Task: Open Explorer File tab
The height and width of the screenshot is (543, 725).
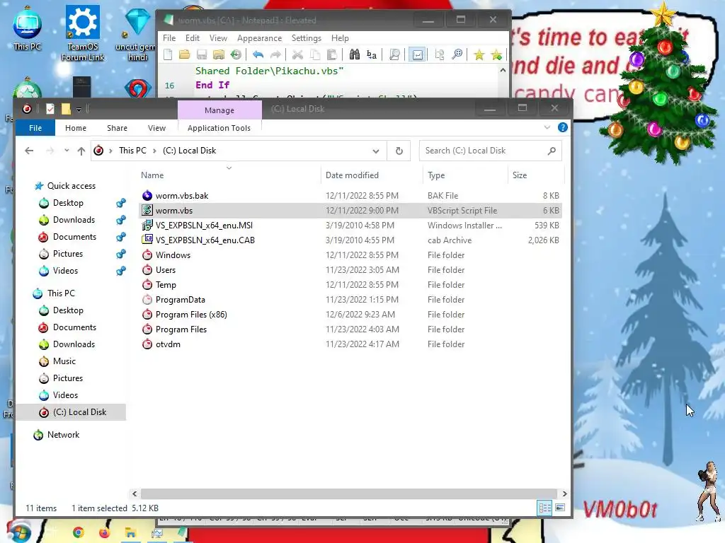Action: pyautogui.click(x=35, y=128)
